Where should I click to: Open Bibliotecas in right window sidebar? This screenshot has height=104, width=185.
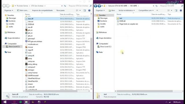click(103, 32)
